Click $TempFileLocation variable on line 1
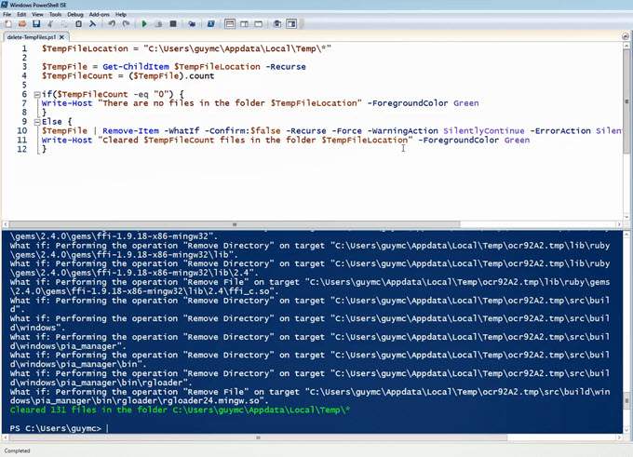The image size is (633, 457). (x=85, y=48)
